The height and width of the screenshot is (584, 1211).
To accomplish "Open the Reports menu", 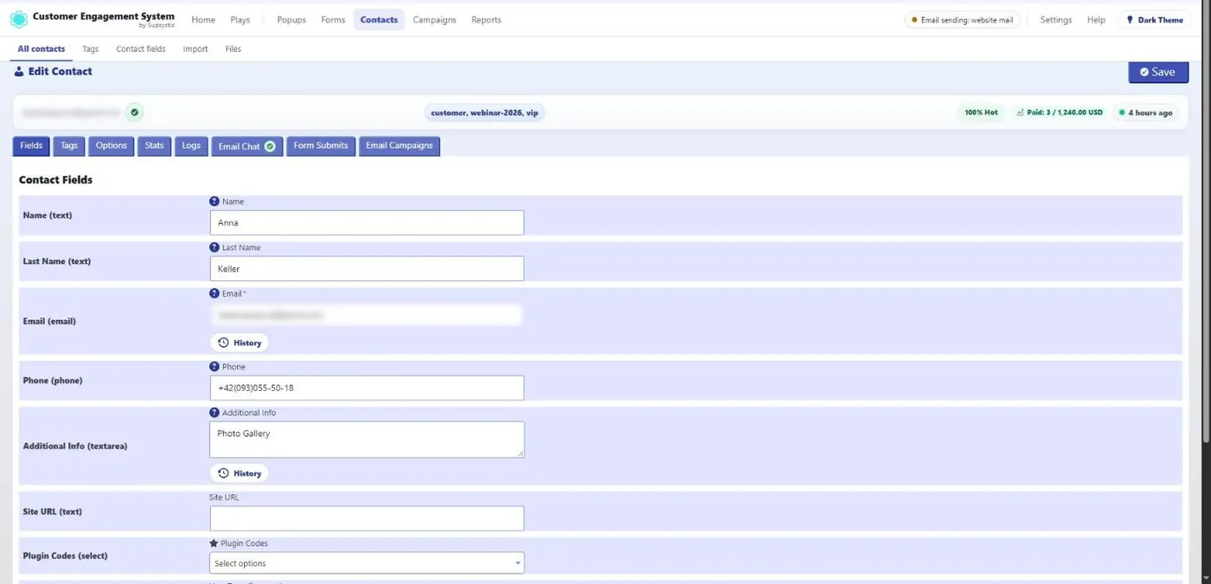I will [486, 20].
